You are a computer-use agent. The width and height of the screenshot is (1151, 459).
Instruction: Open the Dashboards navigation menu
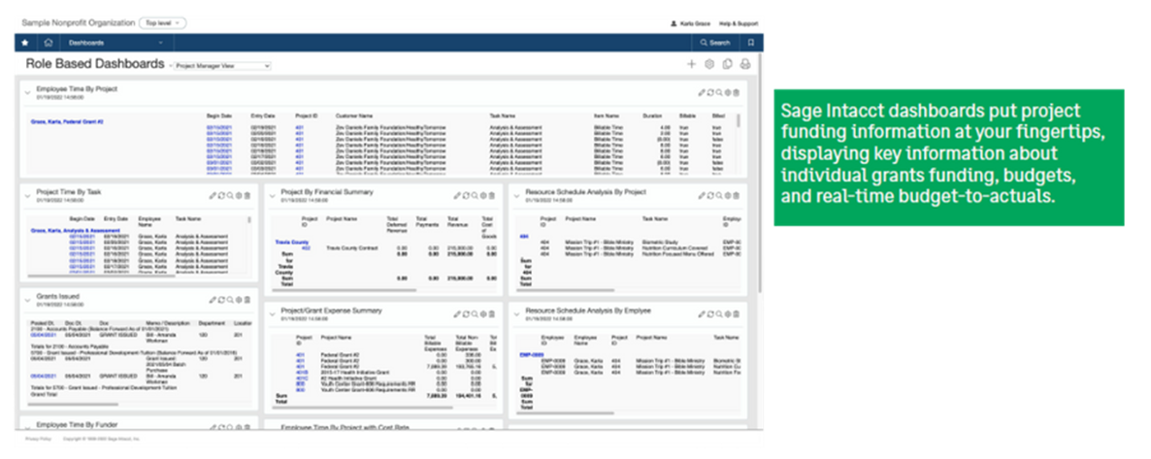(116, 43)
